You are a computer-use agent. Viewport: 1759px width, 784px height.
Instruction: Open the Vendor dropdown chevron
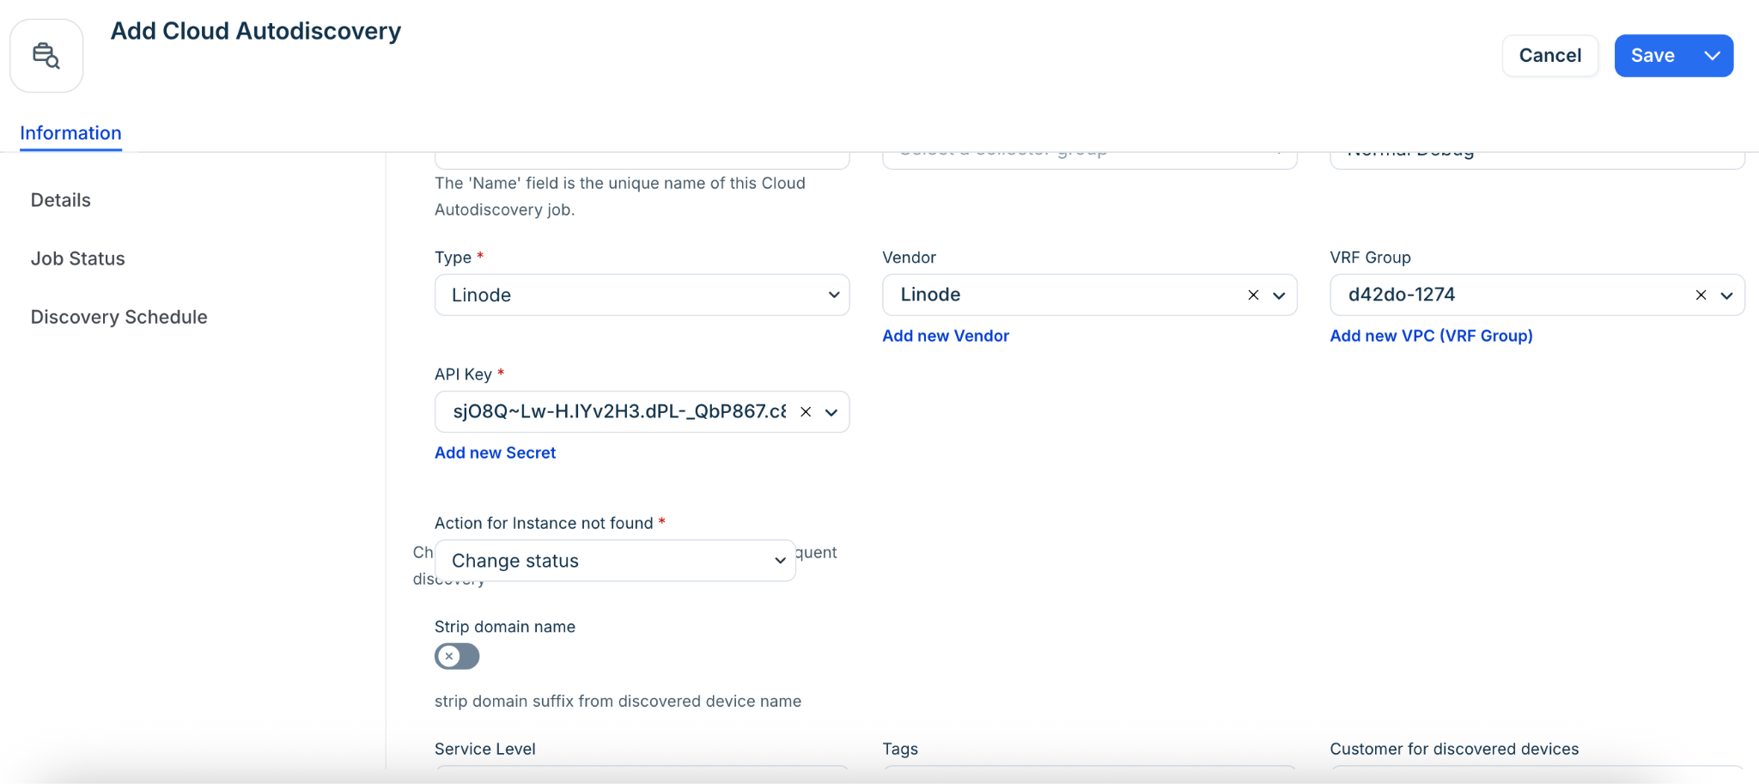point(1279,295)
